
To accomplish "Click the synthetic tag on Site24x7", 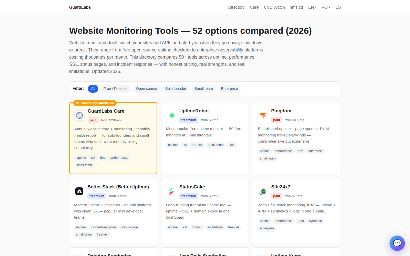I will 315,221.
